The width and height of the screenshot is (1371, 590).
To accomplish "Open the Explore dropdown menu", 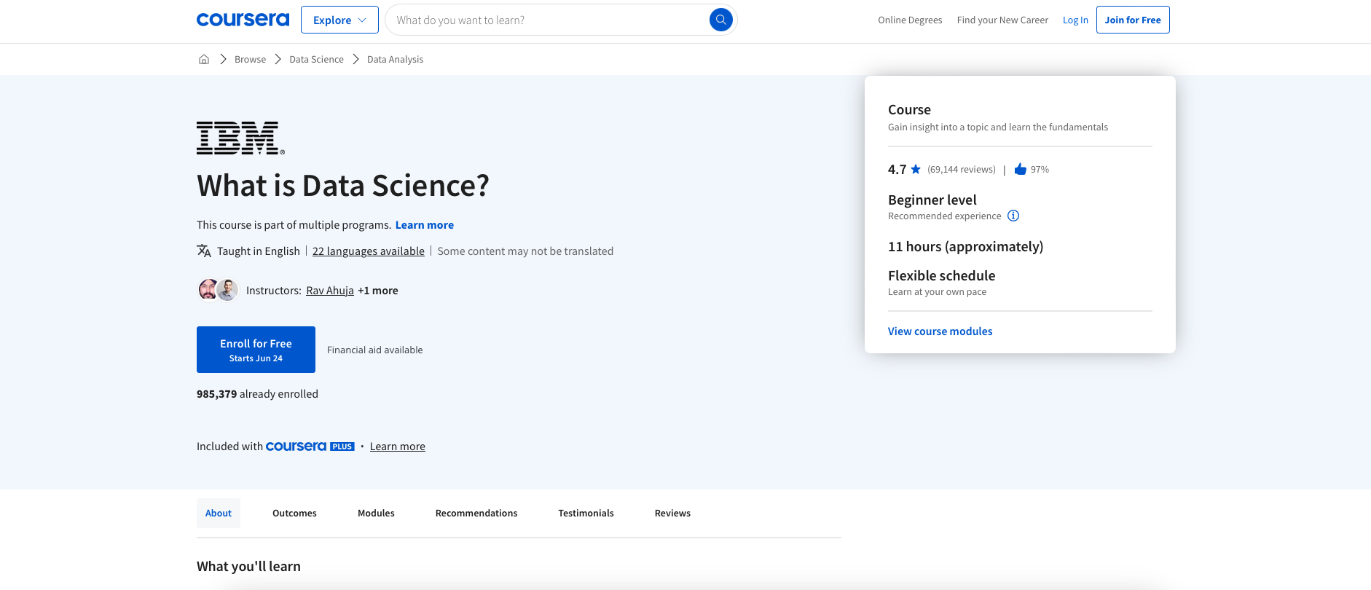I will click(x=339, y=20).
